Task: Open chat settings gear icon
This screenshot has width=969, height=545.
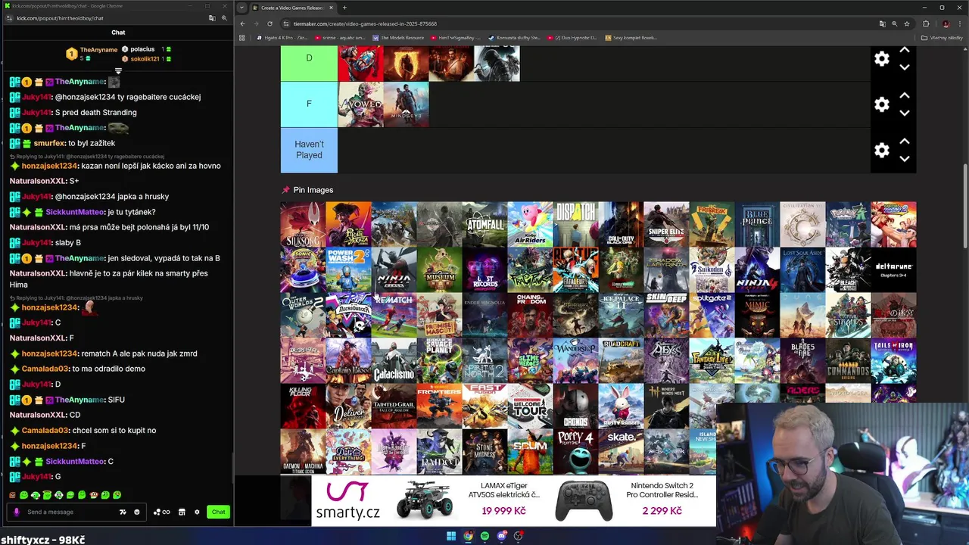Action: 197,512
